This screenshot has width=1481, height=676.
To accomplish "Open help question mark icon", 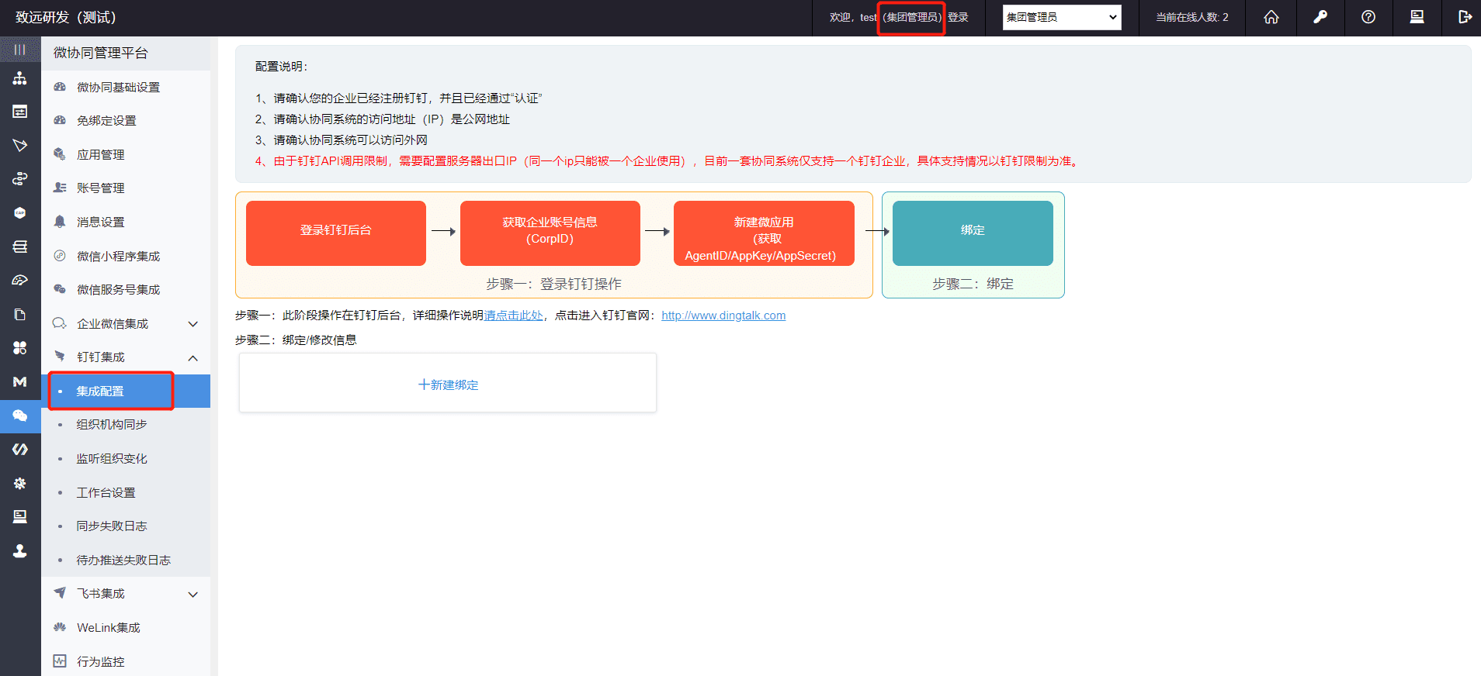I will (1368, 17).
